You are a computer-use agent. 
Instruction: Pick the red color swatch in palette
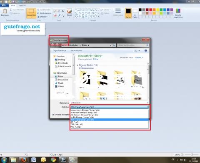pos(151,10)
